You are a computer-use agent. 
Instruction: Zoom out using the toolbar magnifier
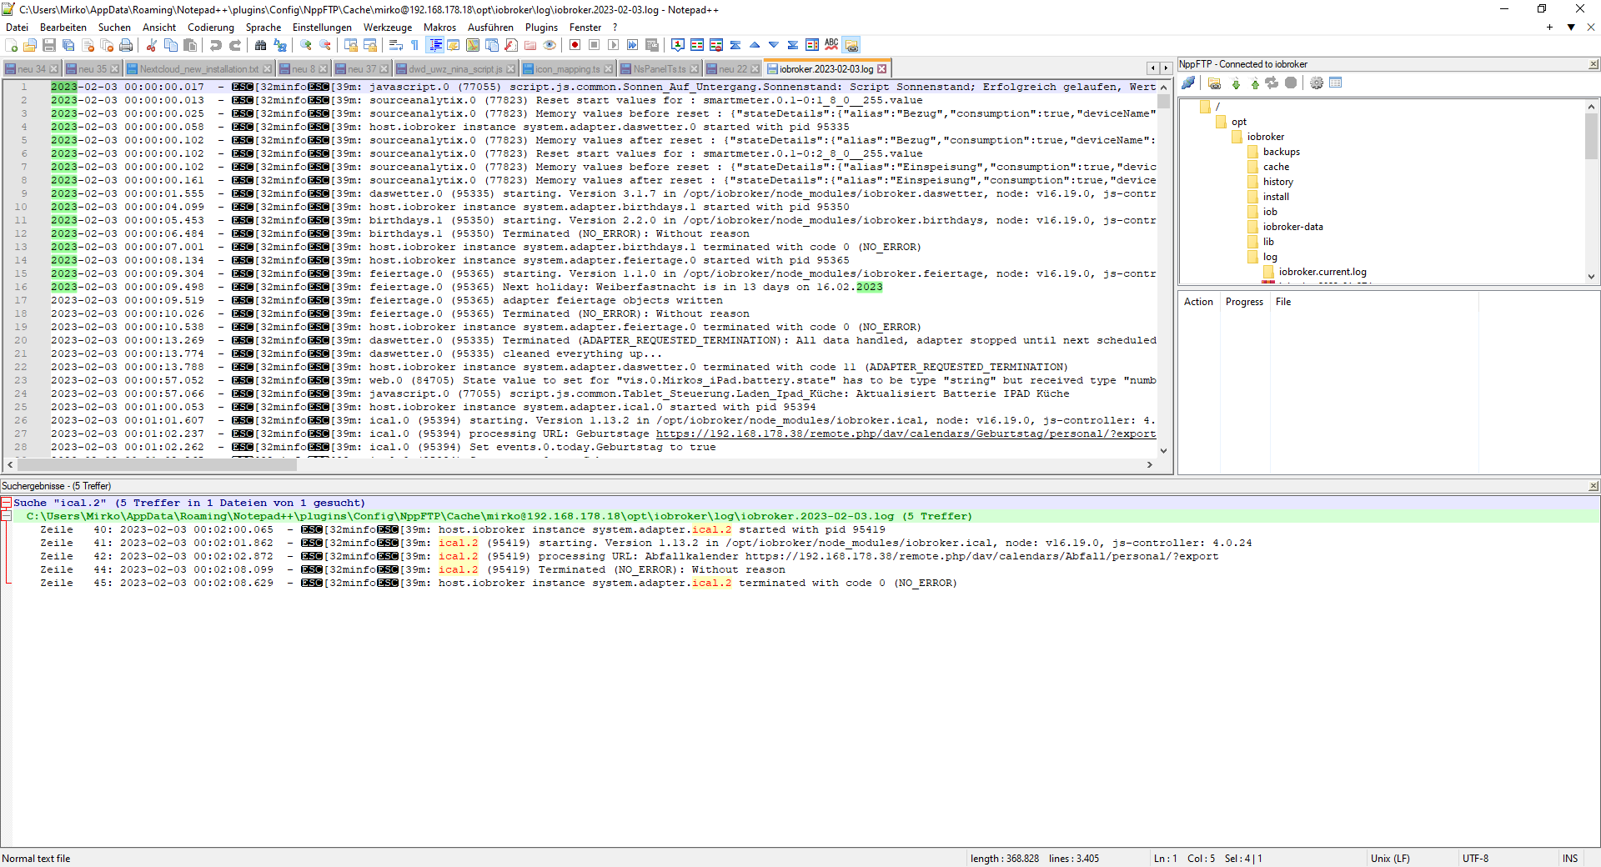click(x=325, y=45)
